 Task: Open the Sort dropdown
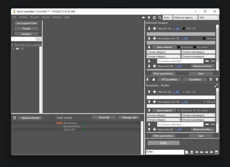point(209,18)
